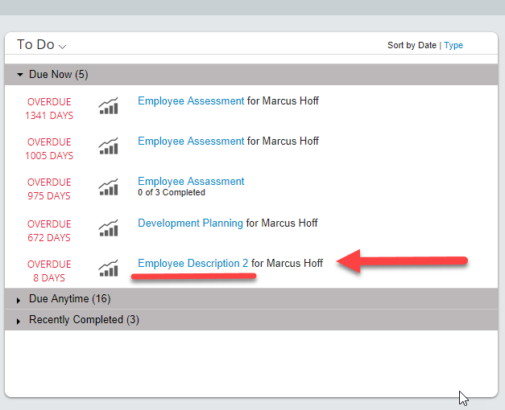Click the To Do panel title

coord(35,45)
